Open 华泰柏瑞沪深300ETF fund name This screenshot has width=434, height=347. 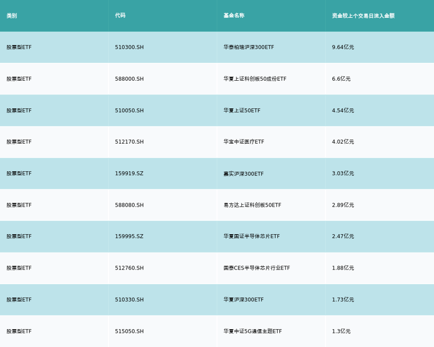point(248,47)
